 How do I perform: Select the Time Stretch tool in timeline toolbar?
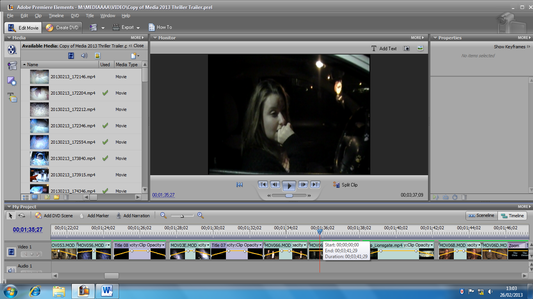click(x=22, y=215)
